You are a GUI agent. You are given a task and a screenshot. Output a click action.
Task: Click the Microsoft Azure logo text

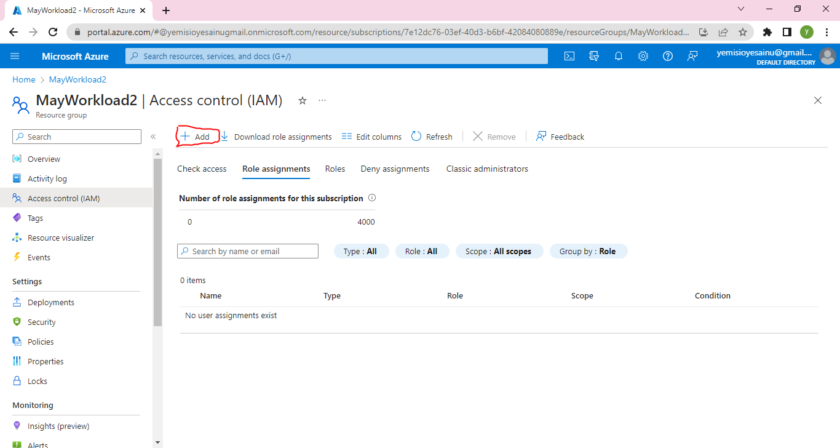pyautogui.click(x=75, y=56)
